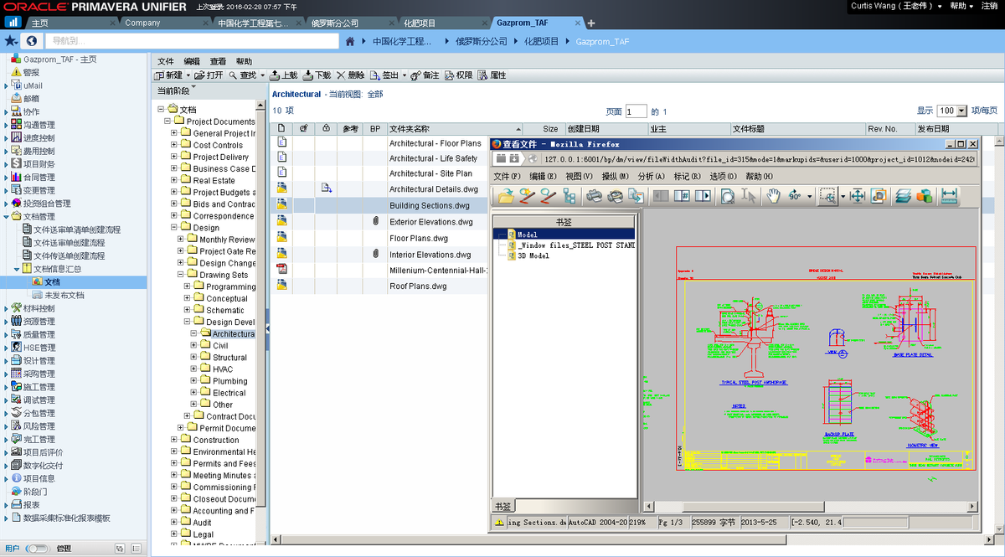
Task: Click the home icon in breadcrumb
Action: [x=351, y=41]
